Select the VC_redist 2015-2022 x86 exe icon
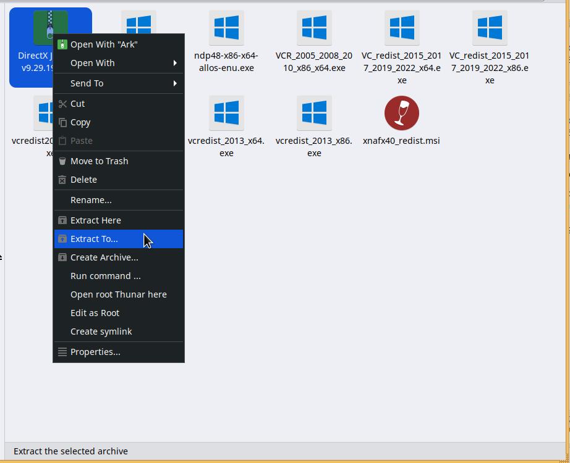570x463 pixels. point(490,28)
